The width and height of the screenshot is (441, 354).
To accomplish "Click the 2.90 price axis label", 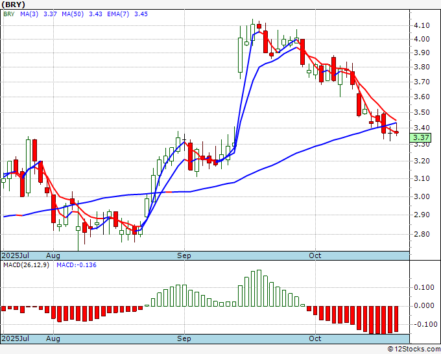I will click(x=422, y=215).
